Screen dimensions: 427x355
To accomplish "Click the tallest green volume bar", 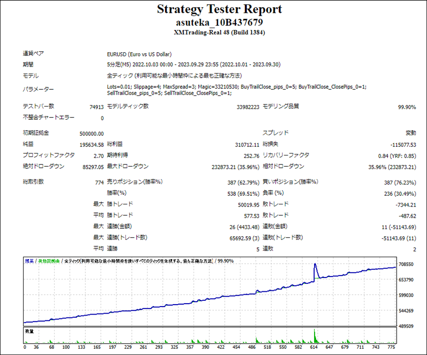I will coord(315,336).
